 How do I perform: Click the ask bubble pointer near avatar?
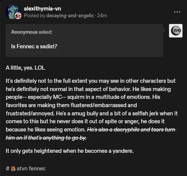(x=164, y=30)
